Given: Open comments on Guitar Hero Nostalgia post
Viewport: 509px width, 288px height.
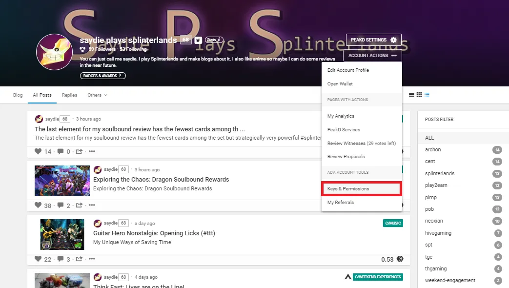Looking at the screenshot, I should point(61,259).
